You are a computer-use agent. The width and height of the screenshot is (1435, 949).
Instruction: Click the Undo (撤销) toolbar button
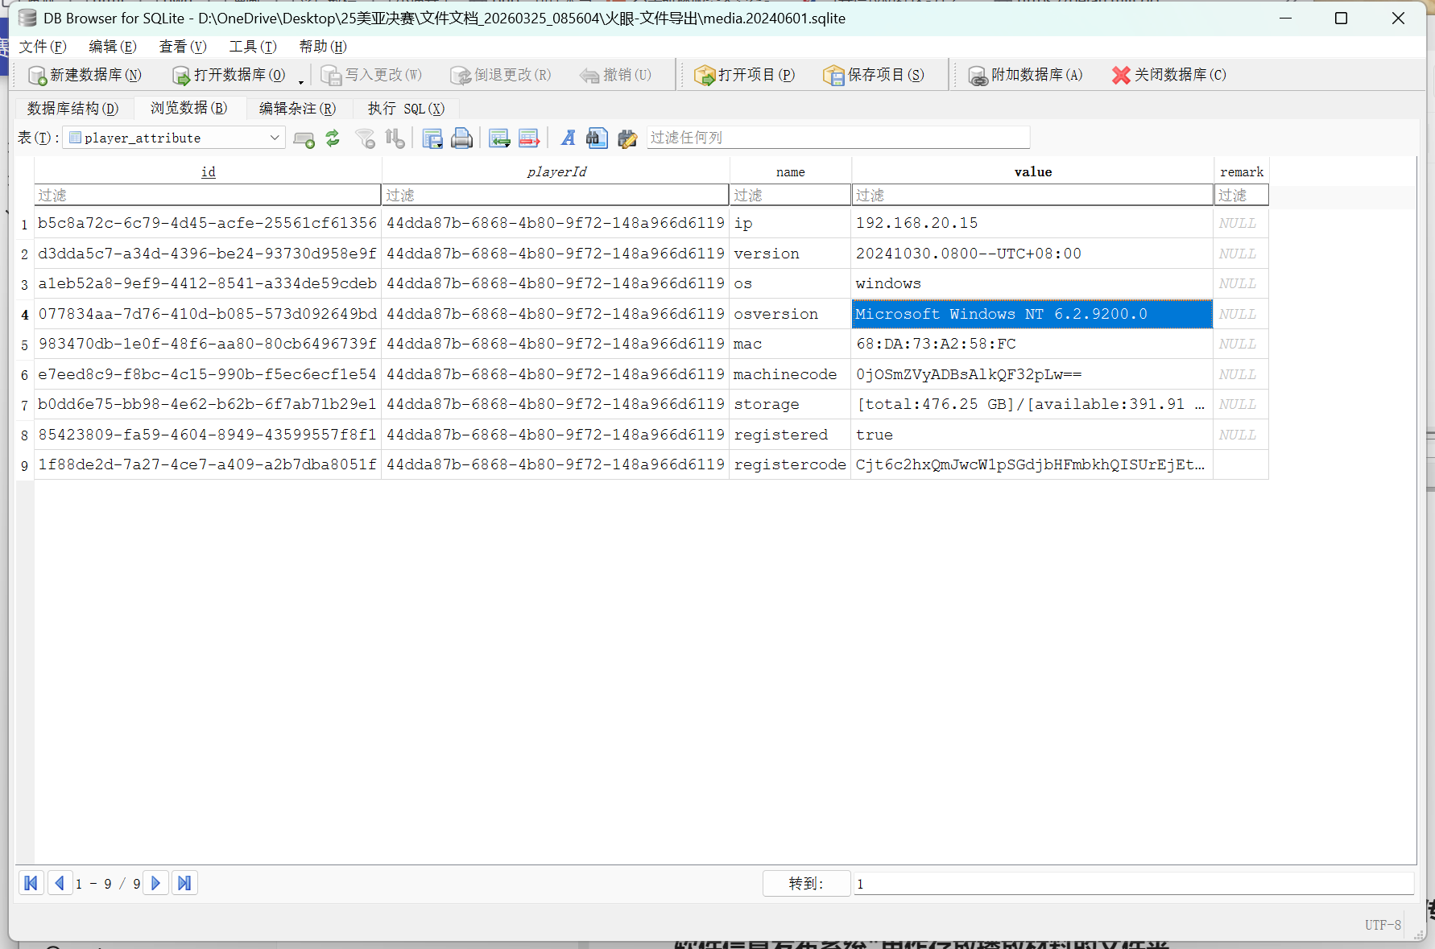tap(616, 75)
